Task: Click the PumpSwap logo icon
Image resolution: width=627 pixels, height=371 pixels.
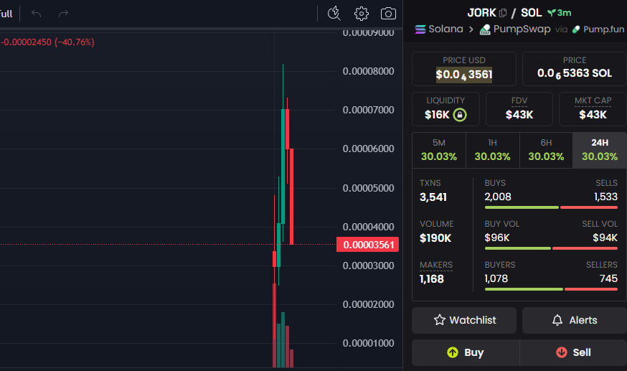Action: pos(485,29)
